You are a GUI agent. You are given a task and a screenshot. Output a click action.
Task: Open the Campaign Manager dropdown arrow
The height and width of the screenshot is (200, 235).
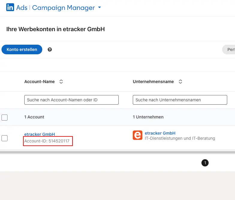(100, 8)
